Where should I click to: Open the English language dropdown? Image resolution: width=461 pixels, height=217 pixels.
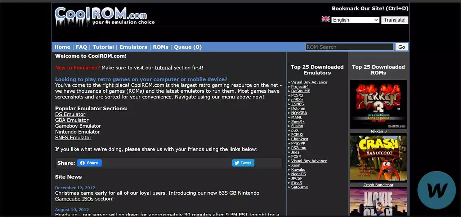pyautogui.click(x=355, y=20)
